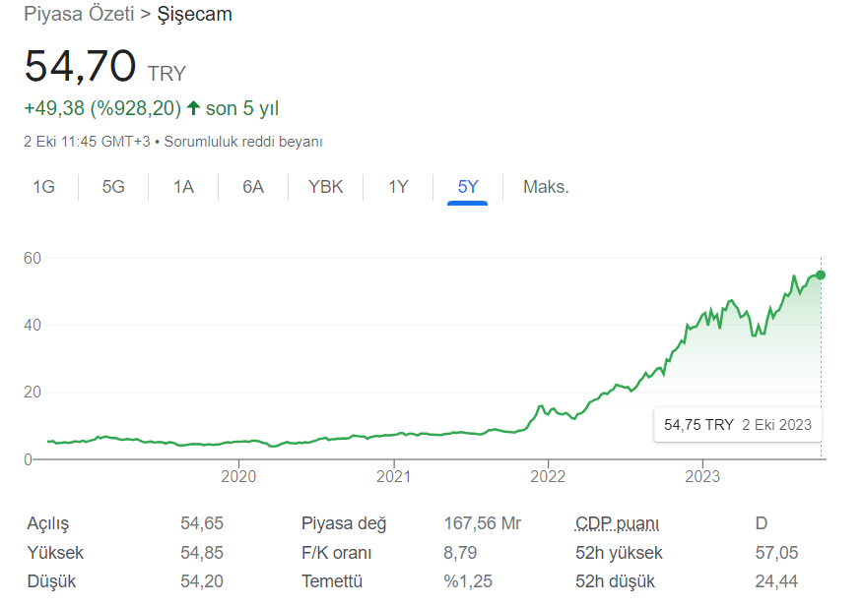Click the F/K oranı label
Screen dimensions: 864x607
[x=336, y=553]
